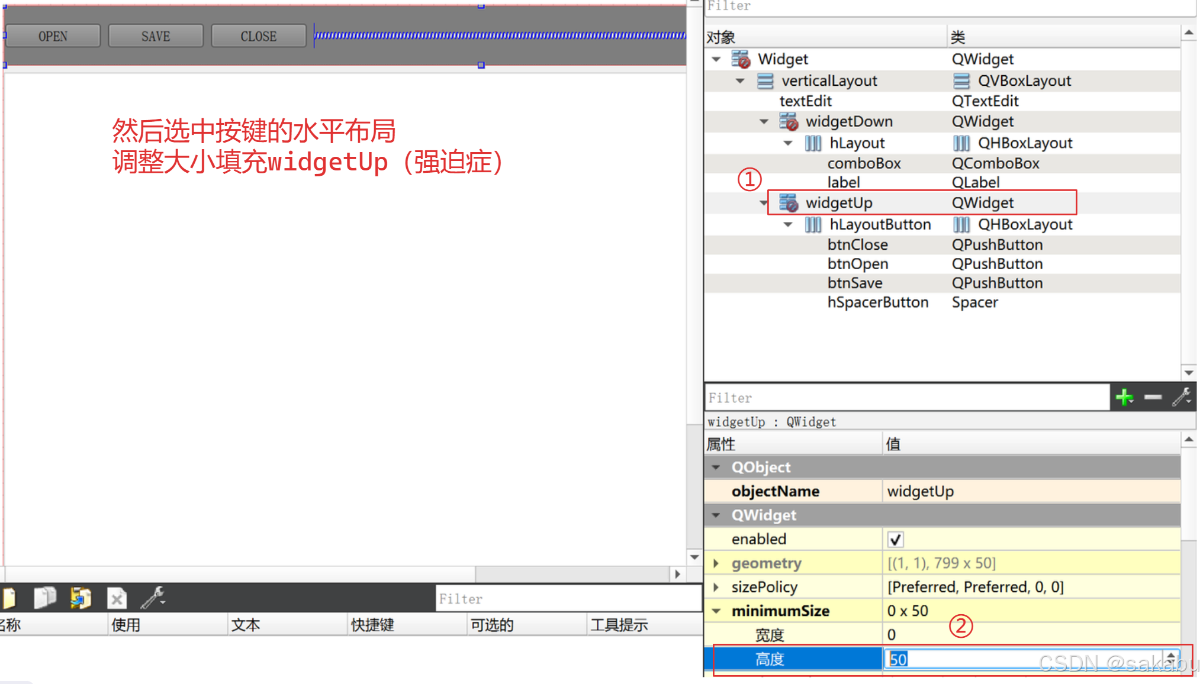This screenshot has height=684, width=1203.
Task: Click the delete action icon
Action: (117, 599)
